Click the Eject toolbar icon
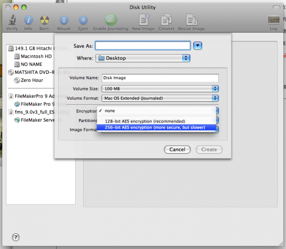 (83, 20)
